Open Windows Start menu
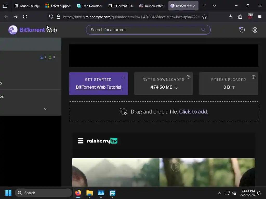This screenshot has height=199, width=266. [8, 193]
